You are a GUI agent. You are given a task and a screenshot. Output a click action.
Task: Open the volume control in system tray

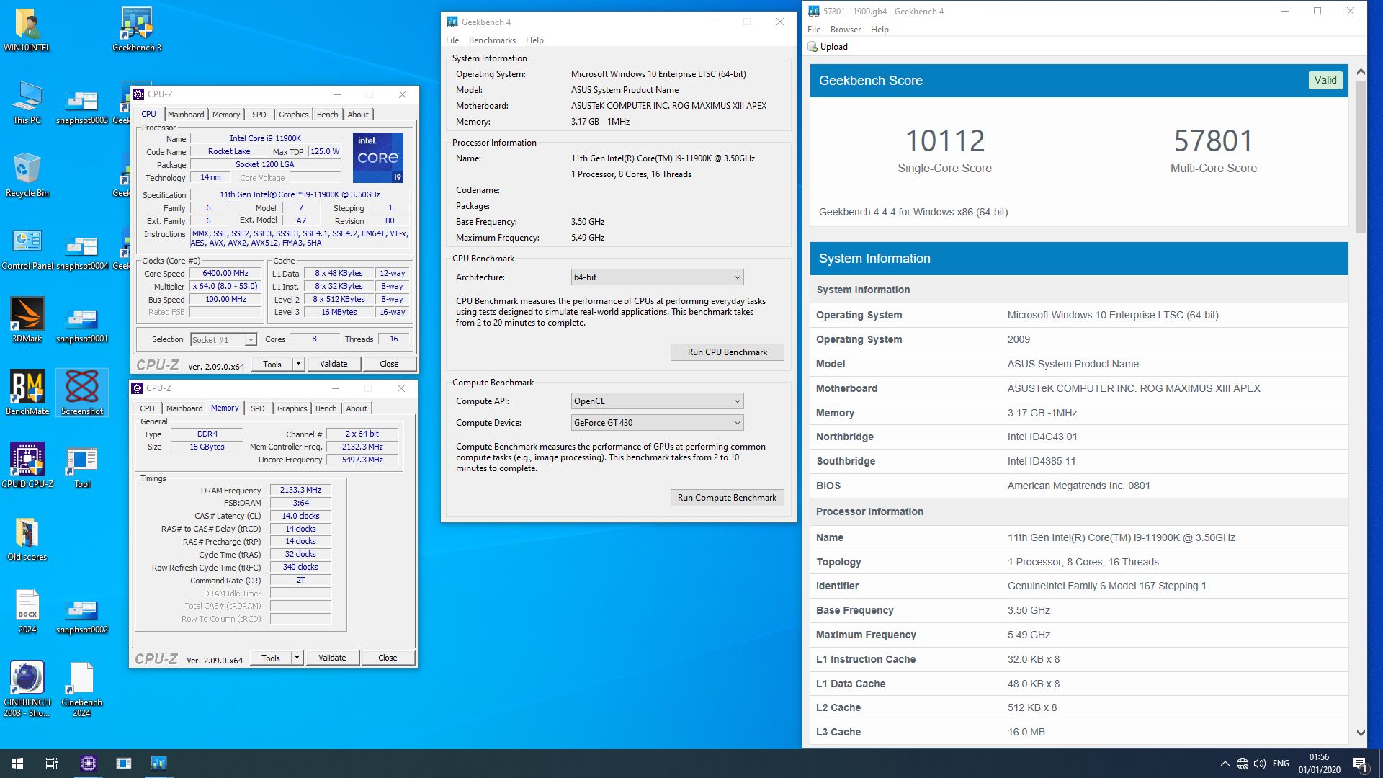tap(1260, 764)
